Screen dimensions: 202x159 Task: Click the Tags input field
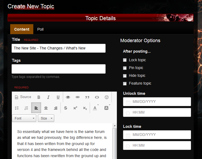point(59,69)
